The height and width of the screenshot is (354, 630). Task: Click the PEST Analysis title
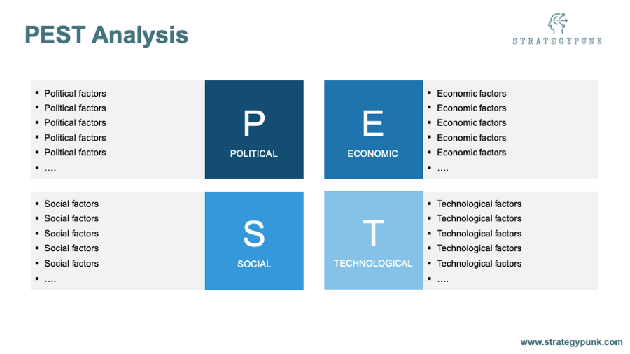(x=106, y=34)
